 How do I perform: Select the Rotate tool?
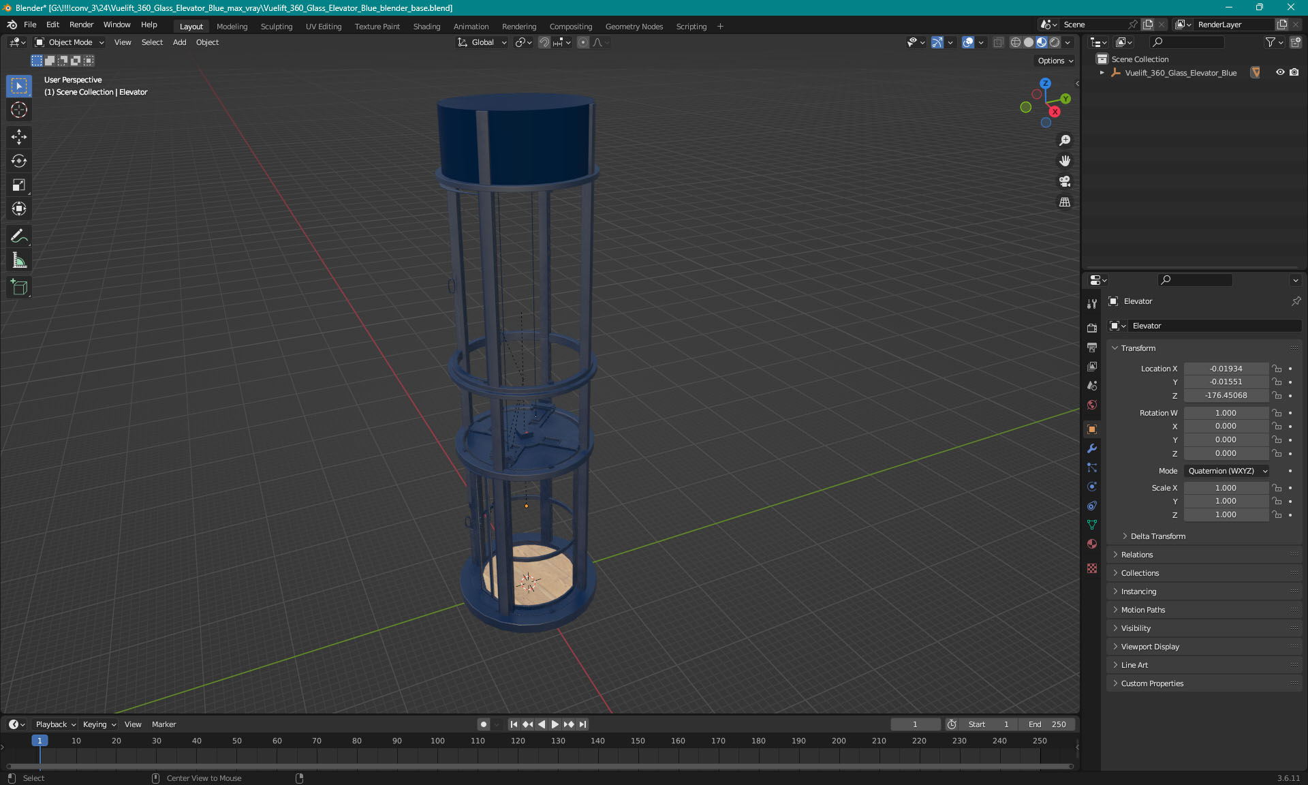pos(19,161)
